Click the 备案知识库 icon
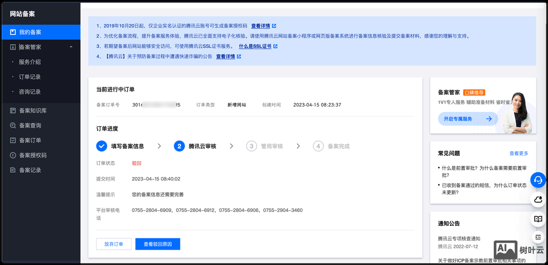Image resolution: width=548 pixels, height=265 pixels. (13, 111)
